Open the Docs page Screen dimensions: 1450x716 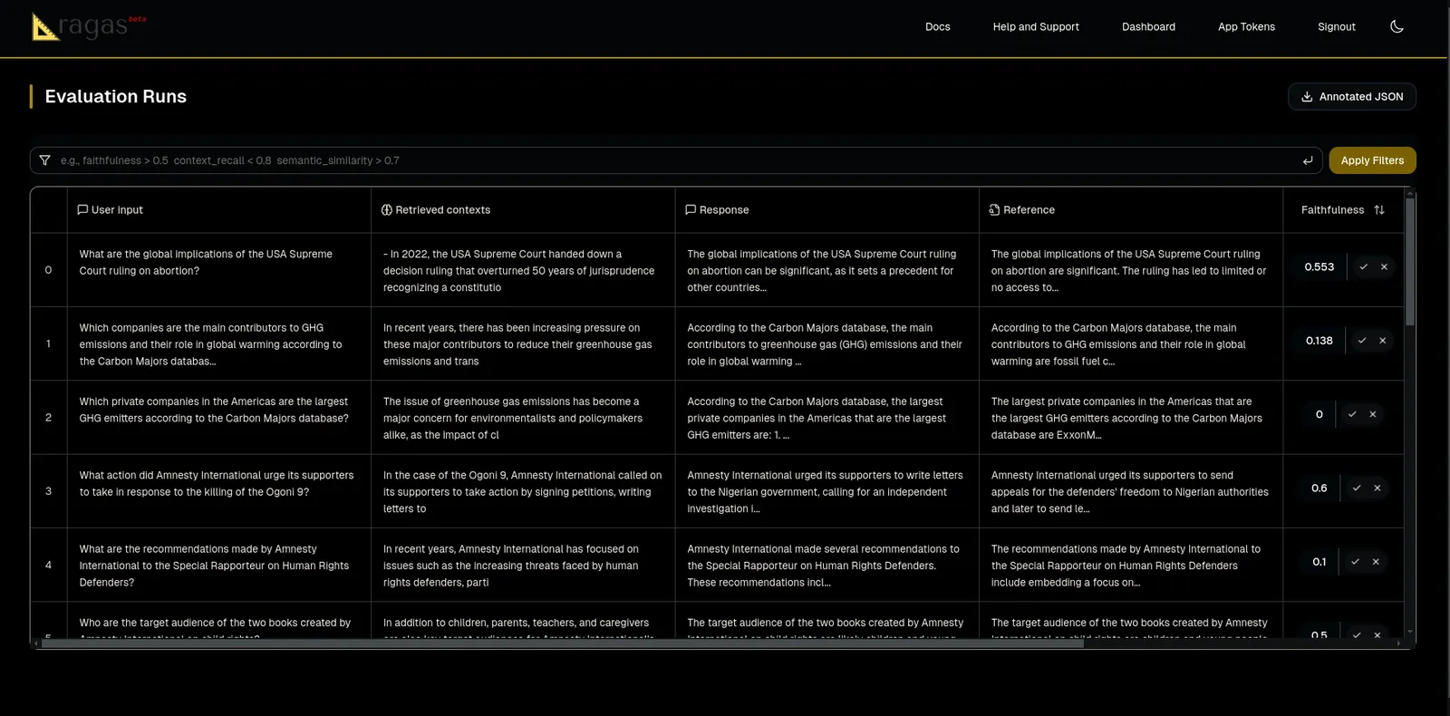point(938,27)
